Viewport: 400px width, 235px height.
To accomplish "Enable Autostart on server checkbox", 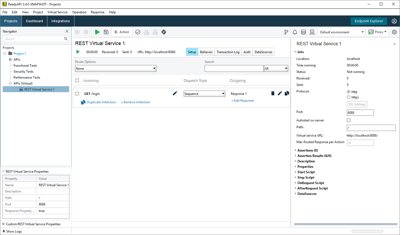I will (x=349, y=120).
